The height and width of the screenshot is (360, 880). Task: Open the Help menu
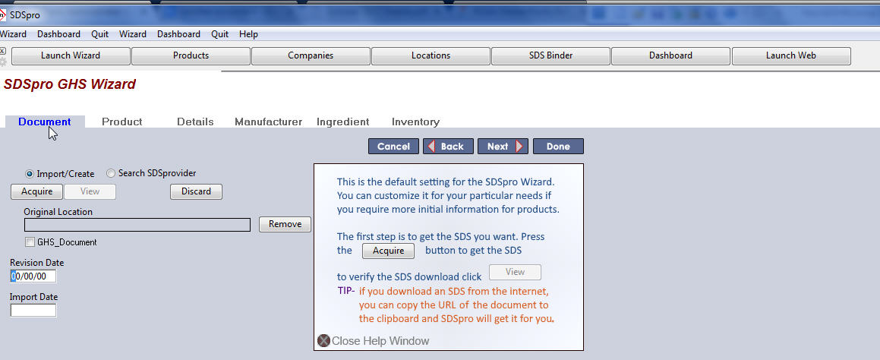click(248, 34)
